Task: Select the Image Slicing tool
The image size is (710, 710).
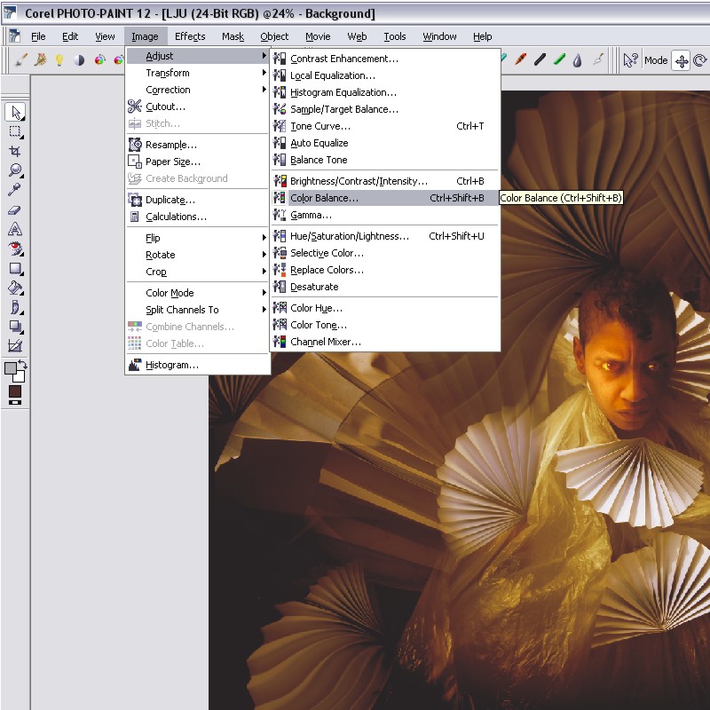Action: coord(15,346)
